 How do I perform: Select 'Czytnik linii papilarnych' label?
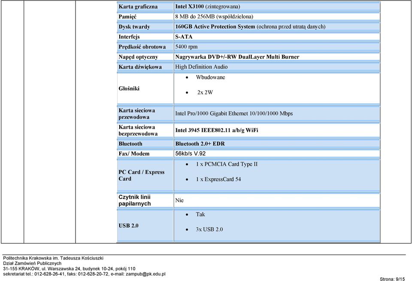(x=134, y=200)
